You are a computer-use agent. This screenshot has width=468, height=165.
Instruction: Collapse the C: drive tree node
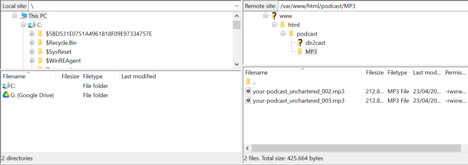tap(23, 25)
